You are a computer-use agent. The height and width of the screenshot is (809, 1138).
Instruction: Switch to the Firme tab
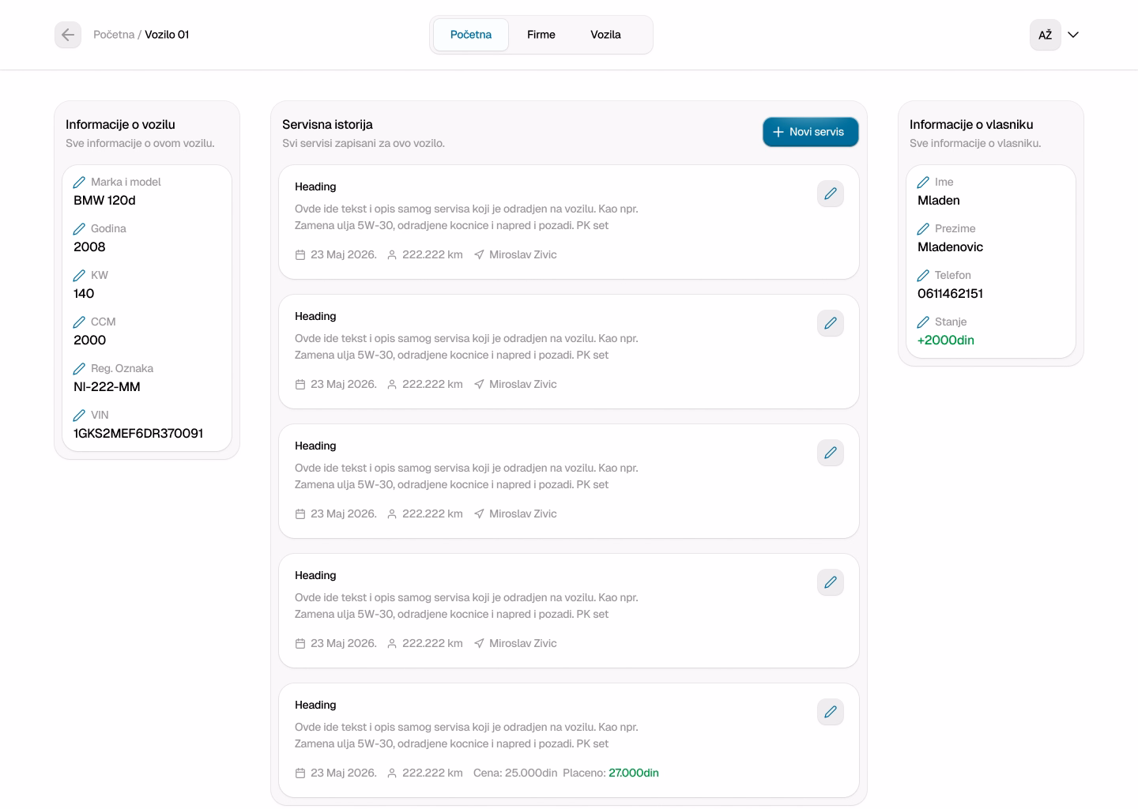pyautogui.click(x=541, y=35)
